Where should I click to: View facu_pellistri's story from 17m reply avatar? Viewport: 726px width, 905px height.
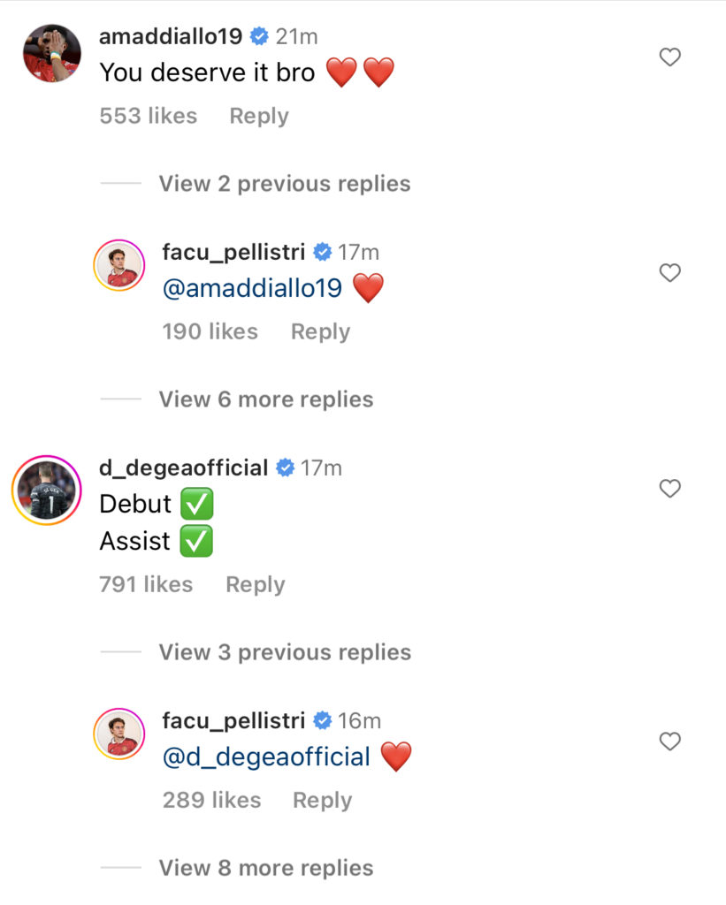pos(119,265)
